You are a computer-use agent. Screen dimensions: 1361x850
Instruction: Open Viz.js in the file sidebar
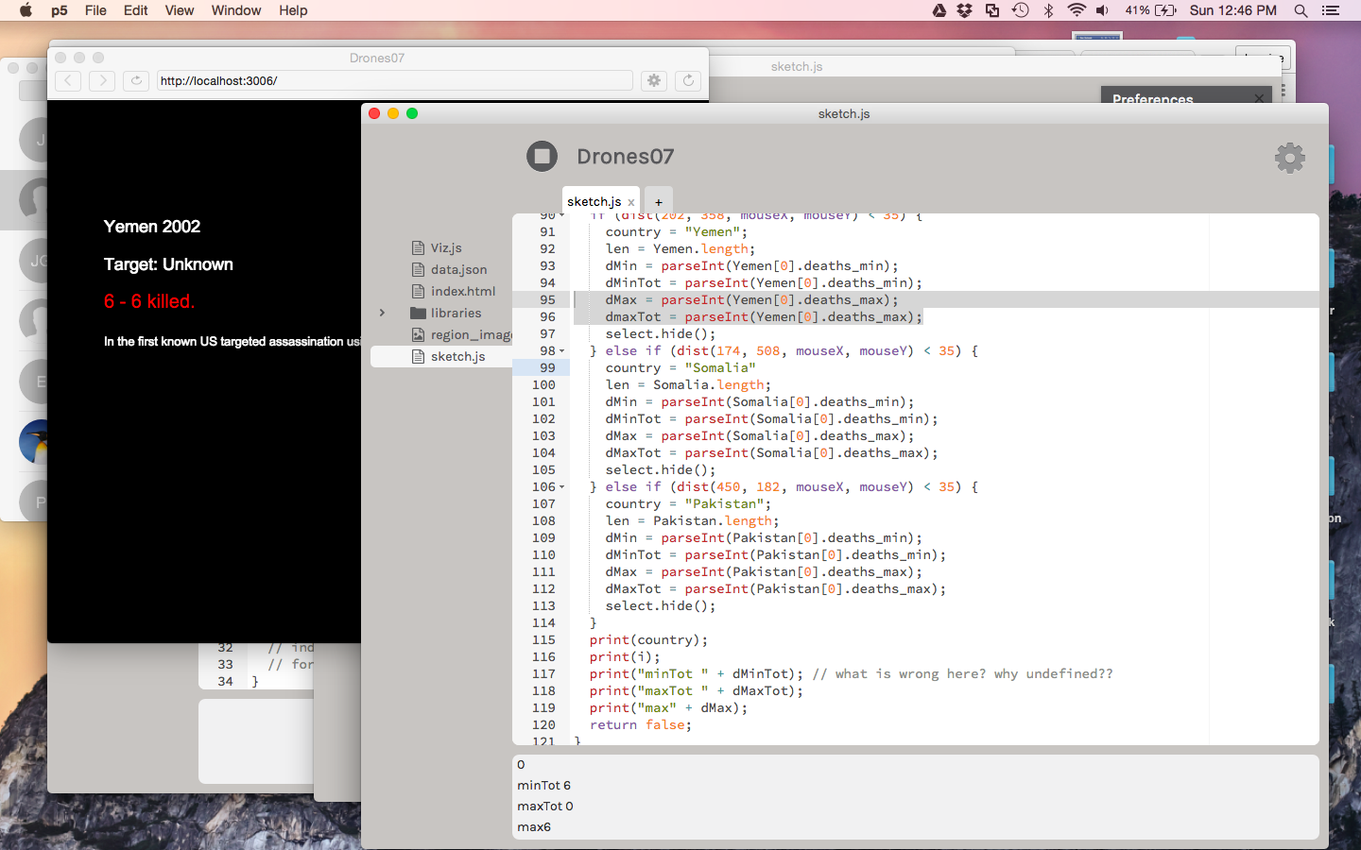point(445,247)
